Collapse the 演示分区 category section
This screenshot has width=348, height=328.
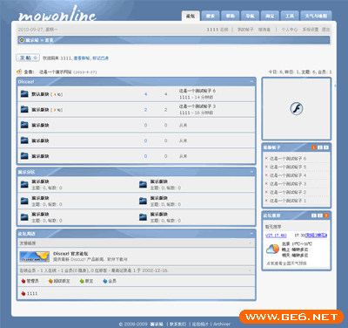(251, 172)
